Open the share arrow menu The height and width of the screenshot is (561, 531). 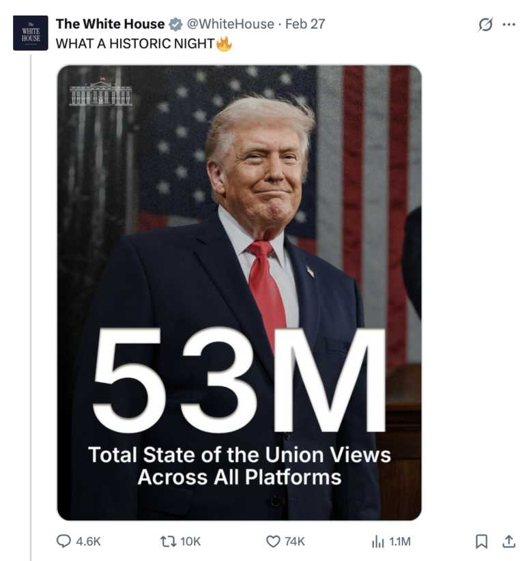click(x=508, y=541)
